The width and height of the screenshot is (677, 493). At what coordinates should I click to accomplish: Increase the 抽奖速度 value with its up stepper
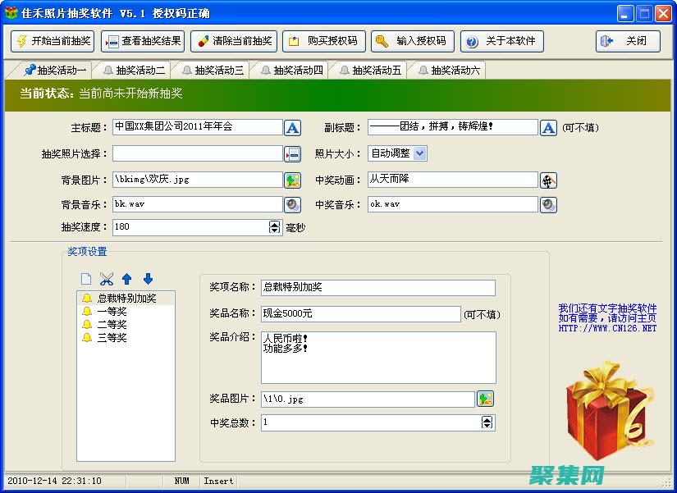274,223
